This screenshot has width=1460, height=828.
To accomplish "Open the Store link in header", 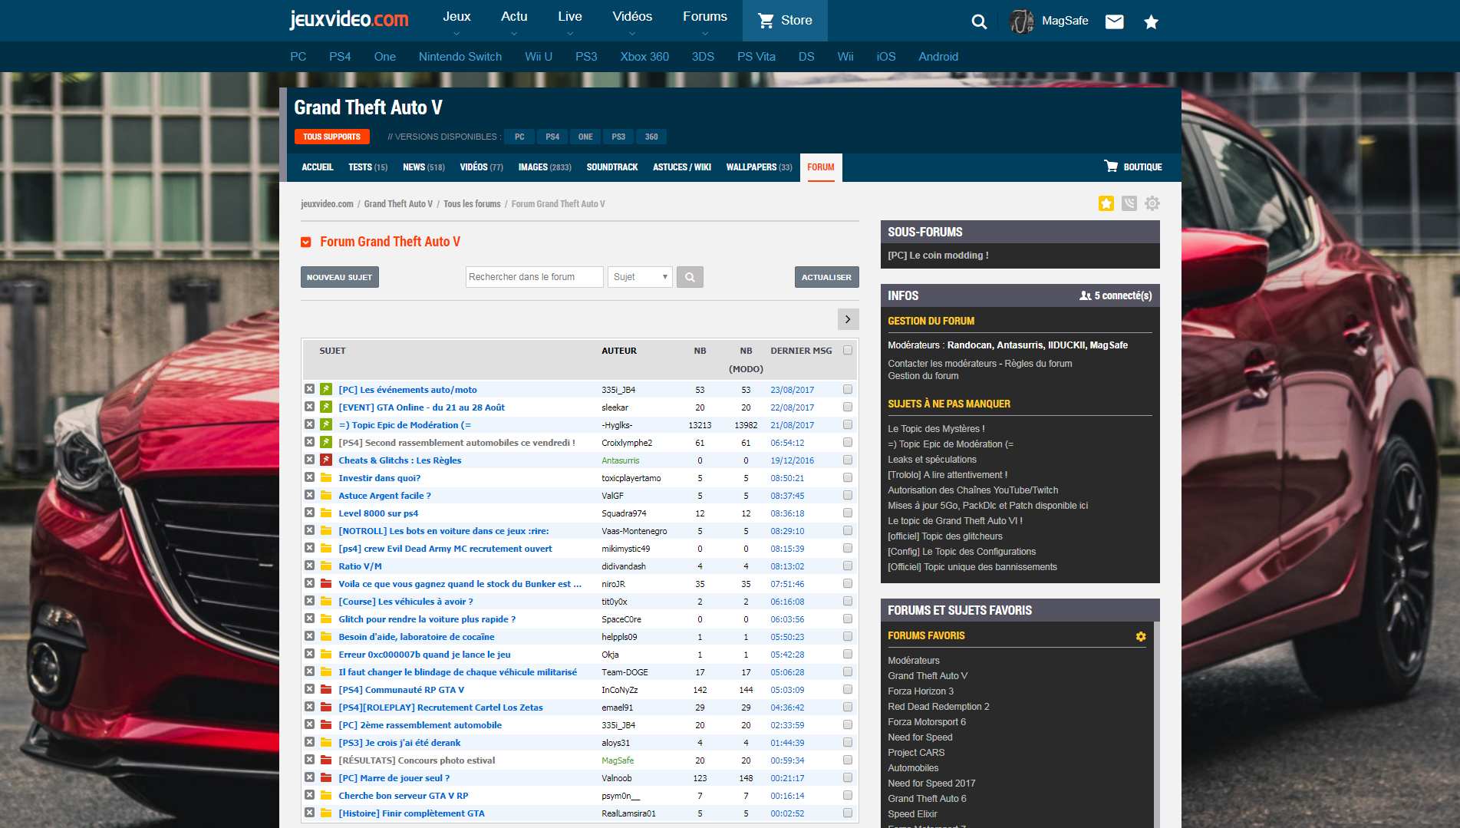I will pyautogui.click(x=785, y=21).
